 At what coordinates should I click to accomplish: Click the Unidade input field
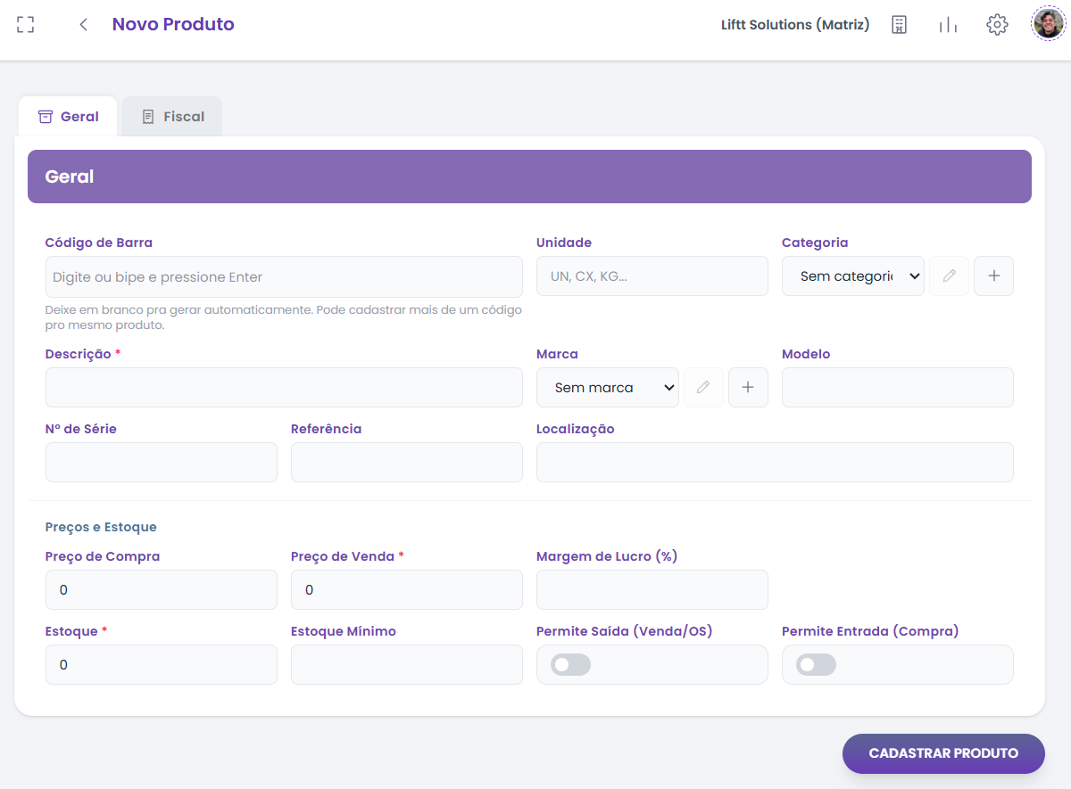(652, 276)
